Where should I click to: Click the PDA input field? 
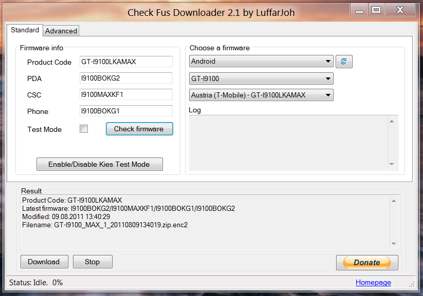[x=126, y=78]
